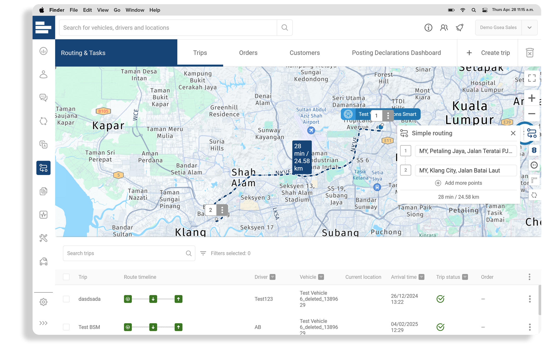Open the messages chat icon in sidebar
Screen dimensions: 555x364
pyautogui.click(x=44, y=98)
